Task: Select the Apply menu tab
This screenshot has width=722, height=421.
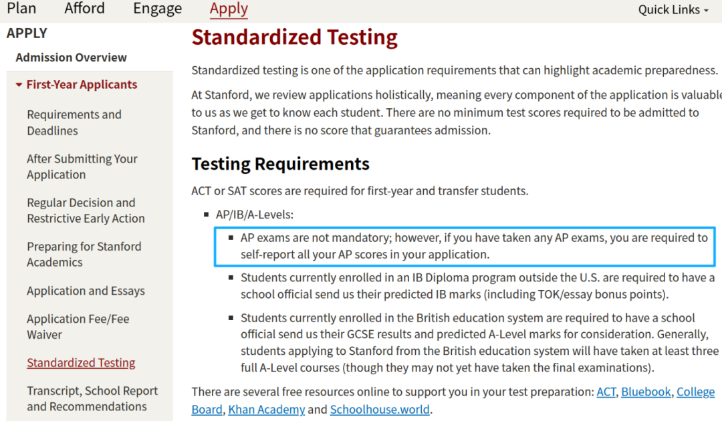Action: coord(229,9)
